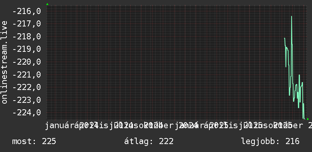Click the -220,0 y-axis label
Screen dimensions: 312x152
tap(27, 62)
